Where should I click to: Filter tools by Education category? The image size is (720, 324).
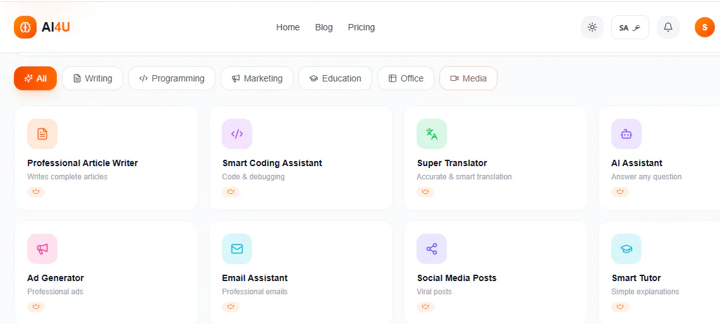pos(335,78)
